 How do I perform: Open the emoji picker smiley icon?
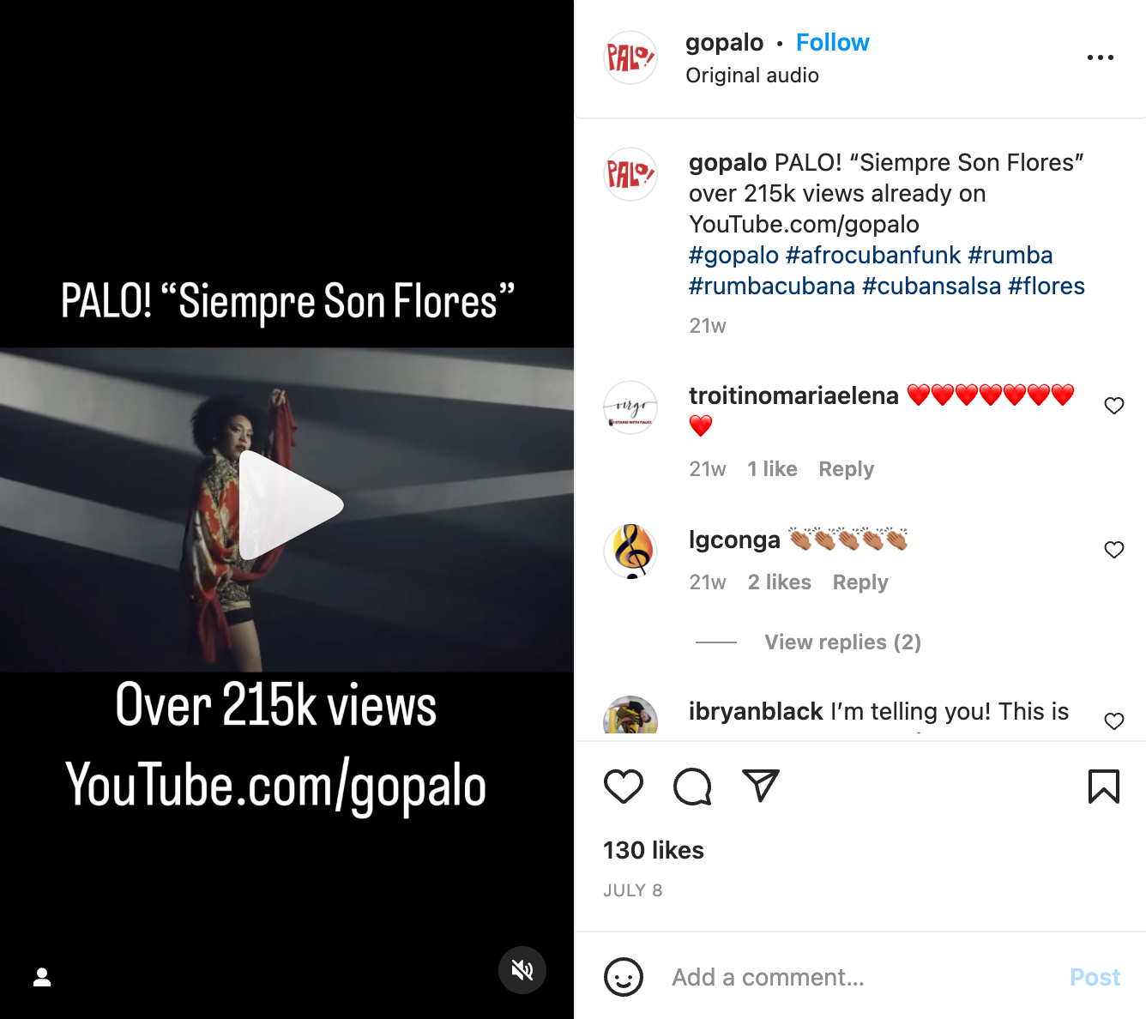pos(624,977)
